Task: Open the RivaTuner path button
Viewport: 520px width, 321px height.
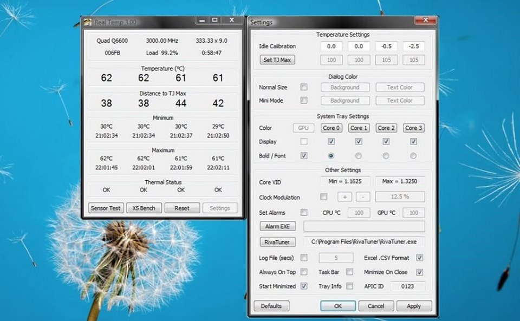Action: 277,242
